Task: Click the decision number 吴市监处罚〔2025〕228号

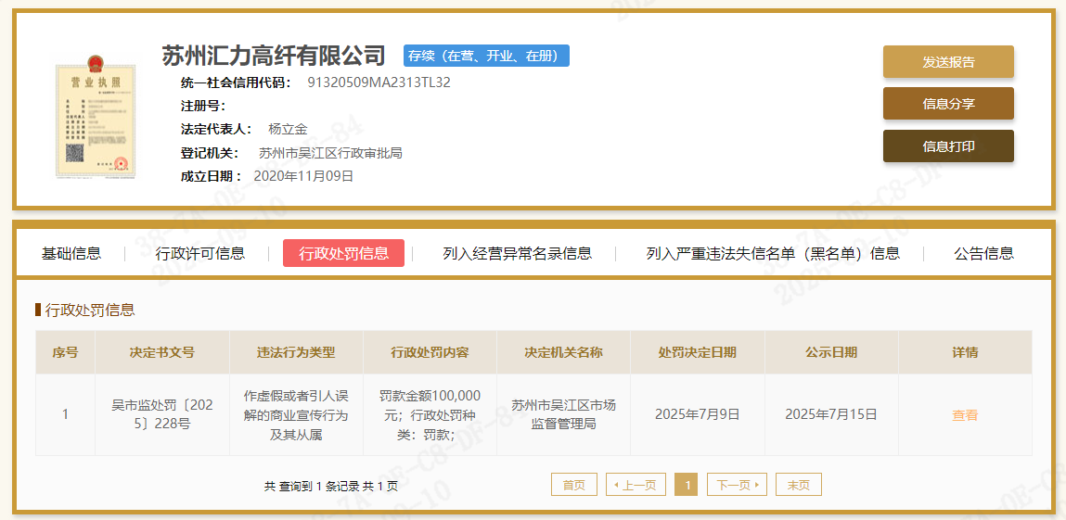Action: tap(162, 415)
